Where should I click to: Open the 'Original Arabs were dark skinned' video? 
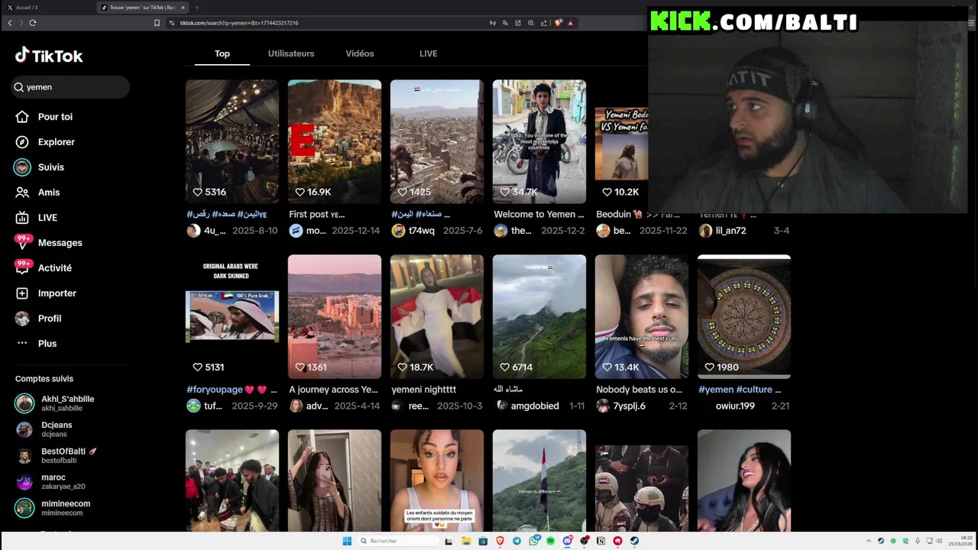(232, 316)
